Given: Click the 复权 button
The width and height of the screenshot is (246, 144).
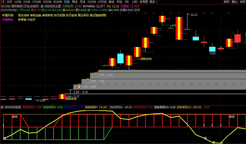Looking at the screenshot, I should [x=227, y=2].
